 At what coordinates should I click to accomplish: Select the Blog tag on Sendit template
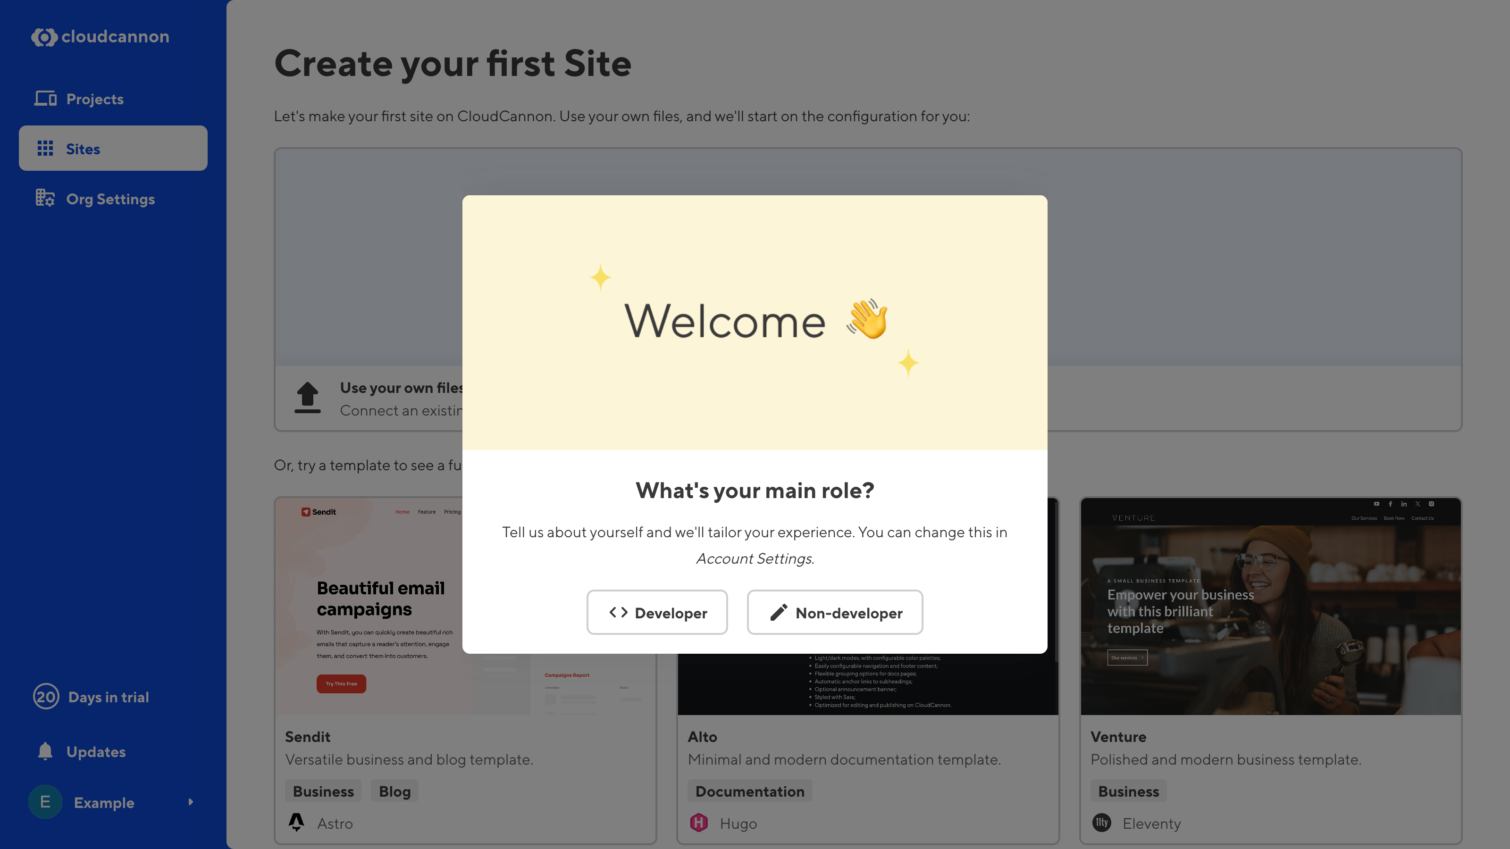click(394, 791)
